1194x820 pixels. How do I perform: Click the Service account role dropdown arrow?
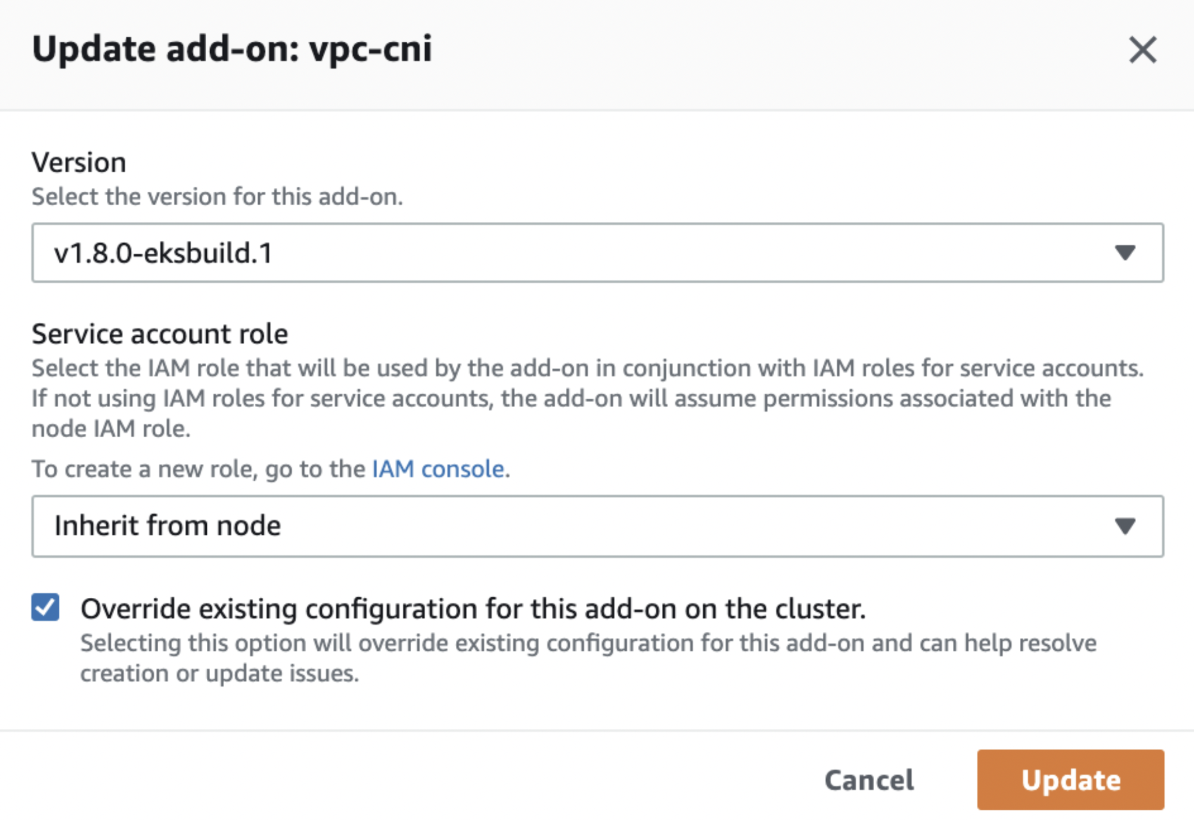[x=1126, y=526]
